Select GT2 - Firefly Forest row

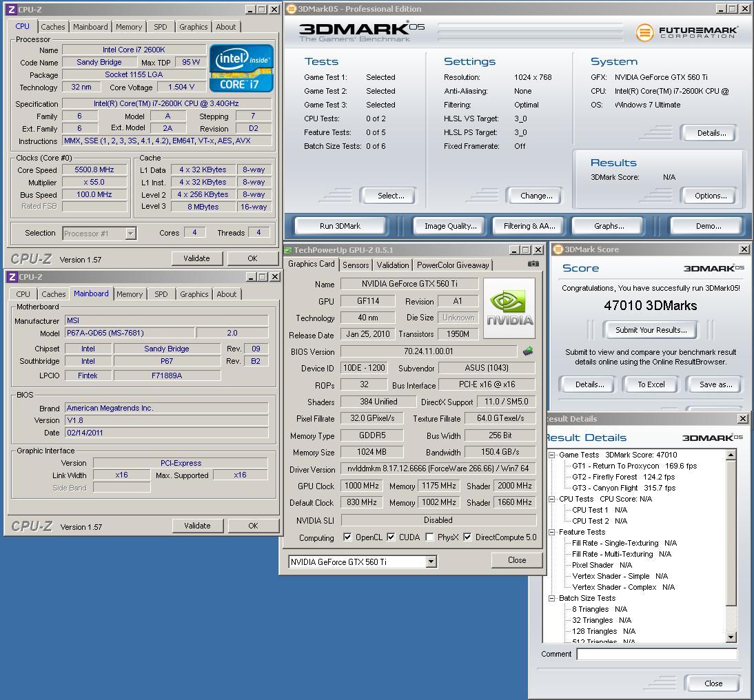tap(623, 477)
